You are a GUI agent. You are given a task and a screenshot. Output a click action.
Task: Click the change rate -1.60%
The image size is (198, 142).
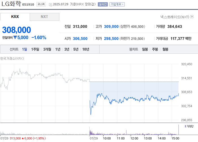coord(39,38)
